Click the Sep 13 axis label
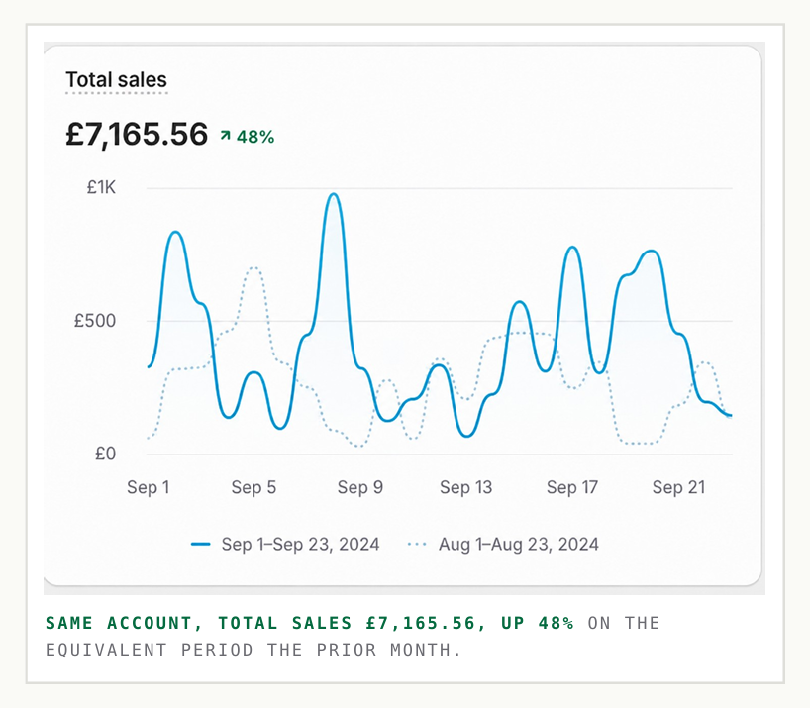The image size is (810, 708). click(x=466, y=487)
